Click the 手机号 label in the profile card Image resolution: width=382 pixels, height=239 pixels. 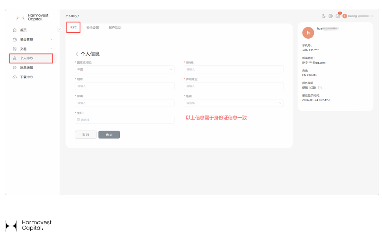click(307, 45)
